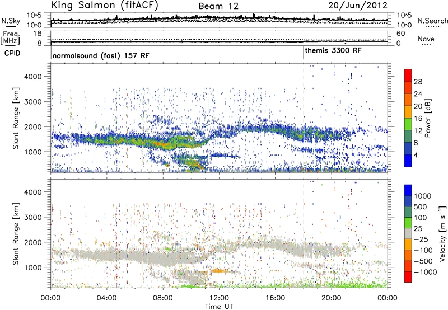The height and width of the screenshot is (310, 448).
Task: Click 'Slant Range [km]' label of power panel
Action: [x=16, y=118]
